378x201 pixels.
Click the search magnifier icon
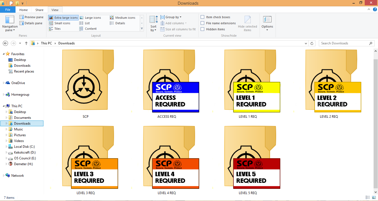371,43
